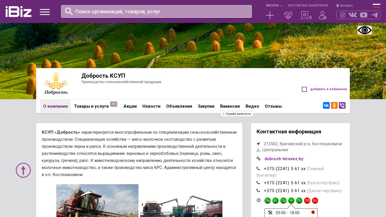Tick the 'добавить в избранное' checkbox

pyautogui.click(x=304, y=89)
